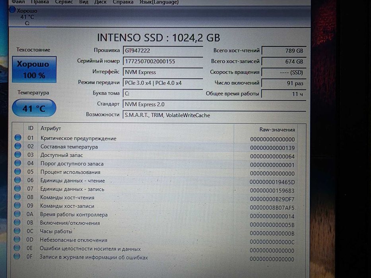
Task: Open the Вид menu
Action: 84,2
